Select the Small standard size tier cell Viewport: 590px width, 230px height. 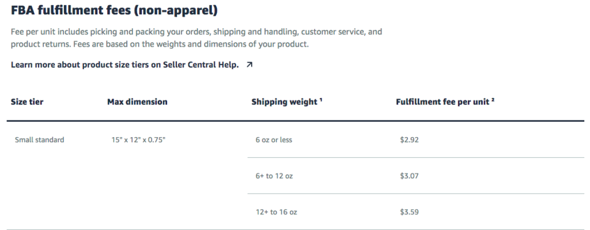tap(40, 139)
